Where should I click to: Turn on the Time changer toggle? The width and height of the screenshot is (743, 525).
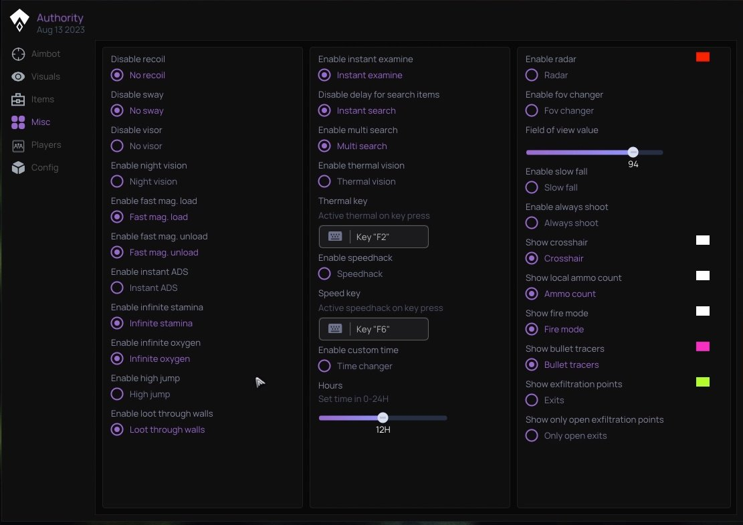pos(324,366)
